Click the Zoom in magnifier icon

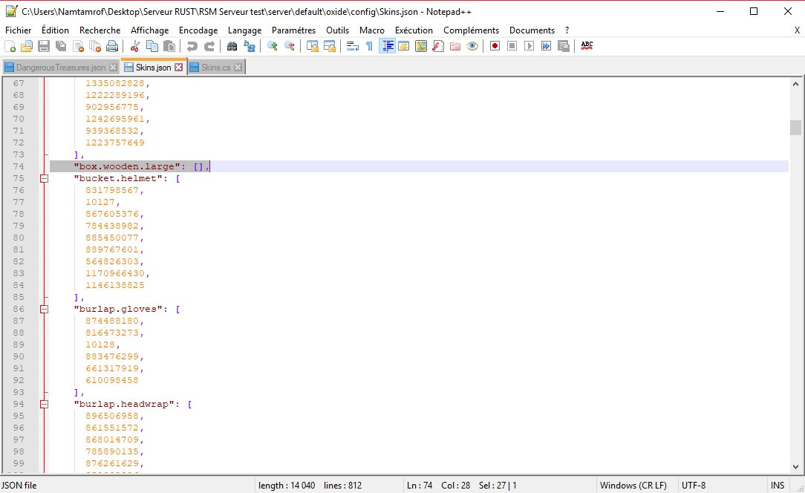point(273,46)
